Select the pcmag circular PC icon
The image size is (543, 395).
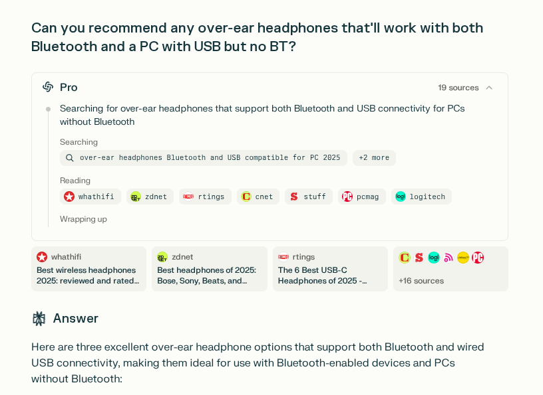click(x=347, y=197)
